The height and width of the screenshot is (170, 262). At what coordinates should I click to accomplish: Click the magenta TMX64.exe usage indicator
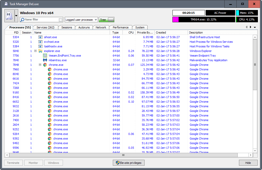204,19
